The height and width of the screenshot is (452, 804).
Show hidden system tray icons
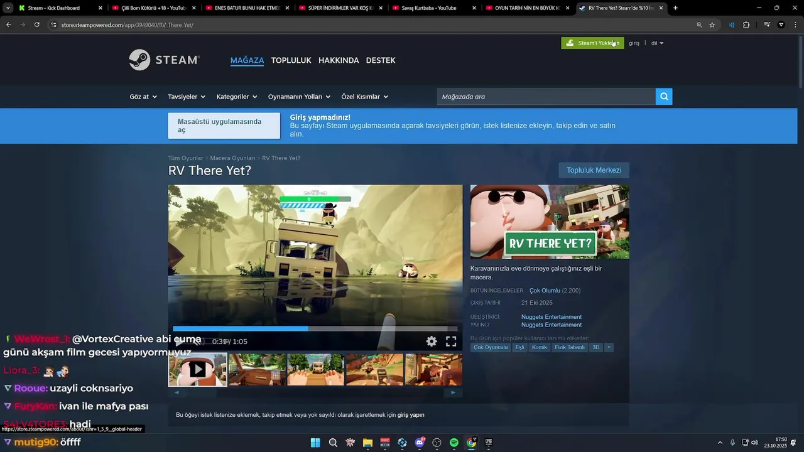[x=720, y=443]
